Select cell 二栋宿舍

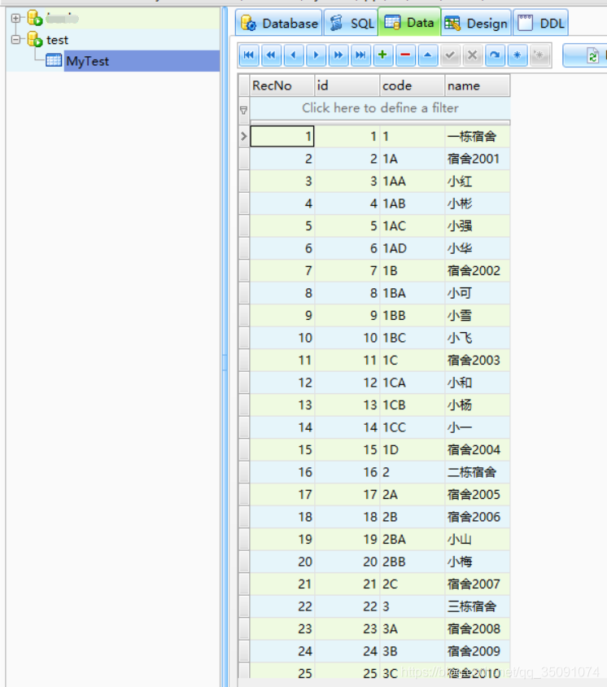(x=478, y=472)
